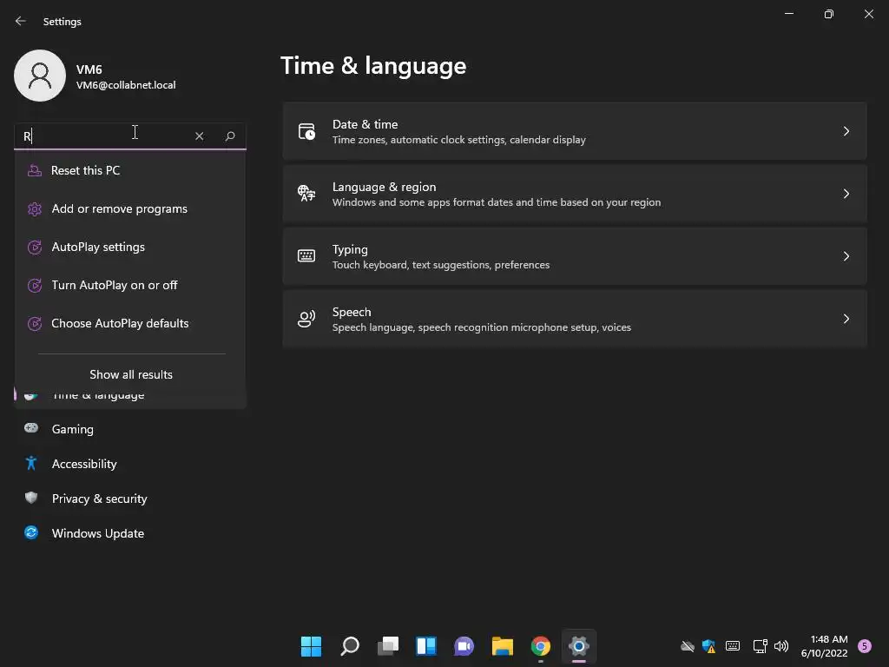889x667 pixels.
Task: Click the Privacy & security shield icon
Action: pos(31,498)
